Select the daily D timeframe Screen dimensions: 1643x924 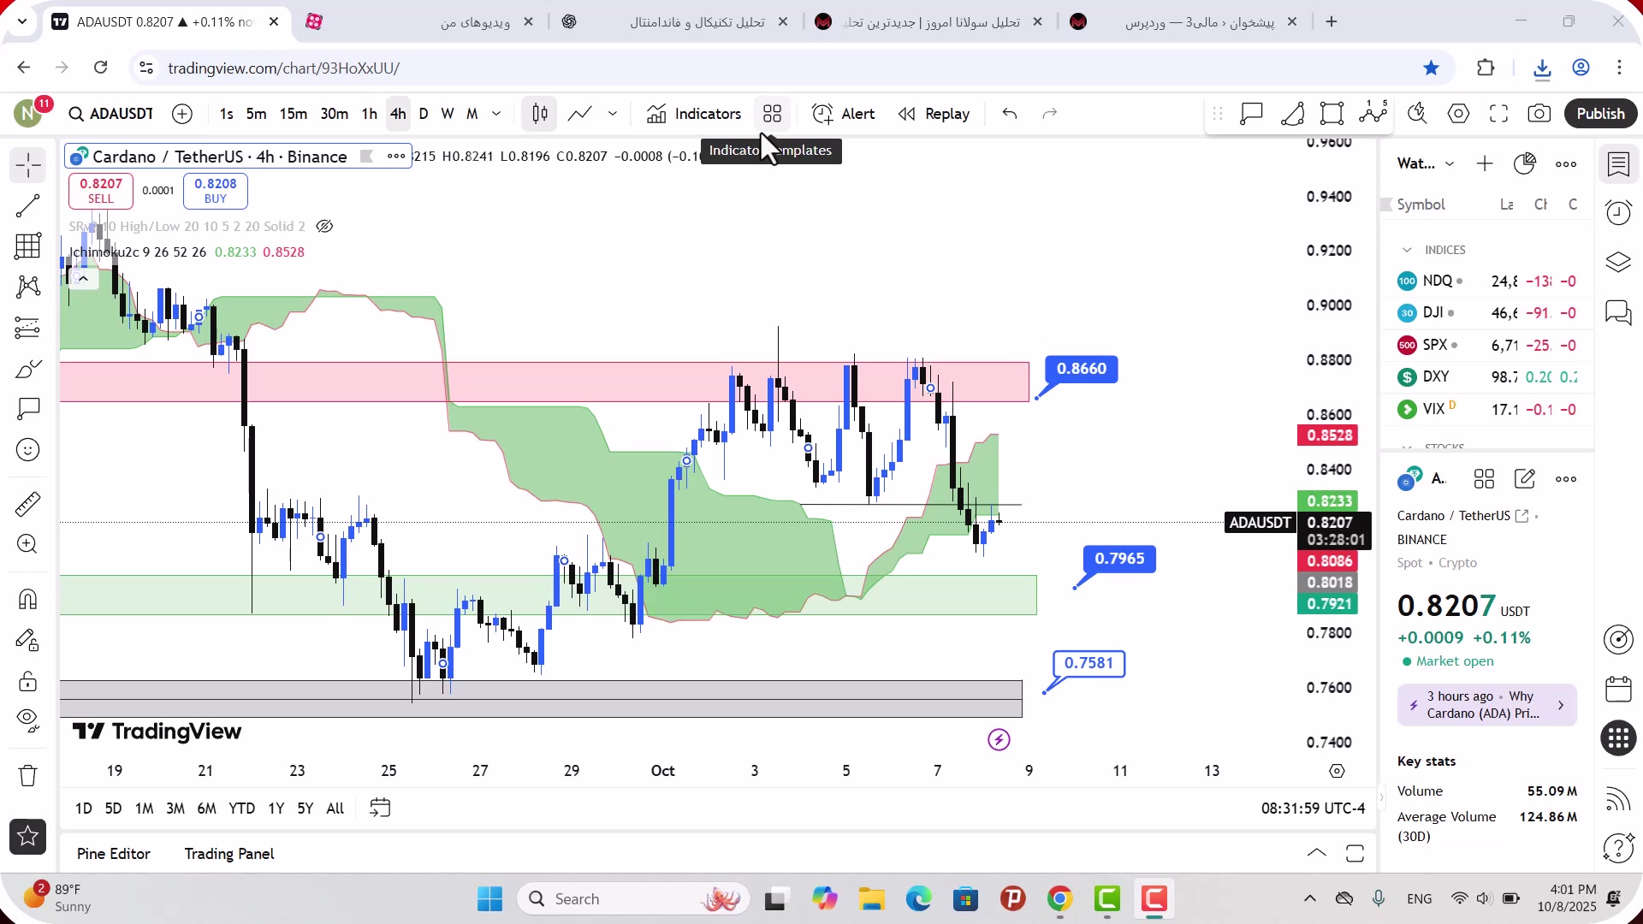tap(424, 114)
